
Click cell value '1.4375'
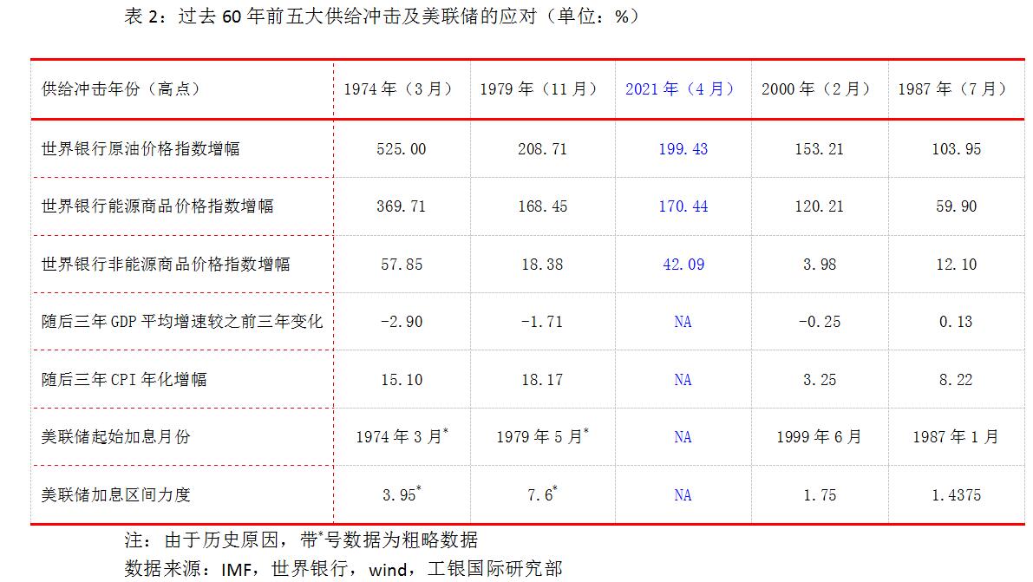[x=956, y=495]
